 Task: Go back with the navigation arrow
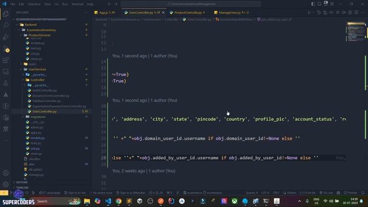point(110,4)
